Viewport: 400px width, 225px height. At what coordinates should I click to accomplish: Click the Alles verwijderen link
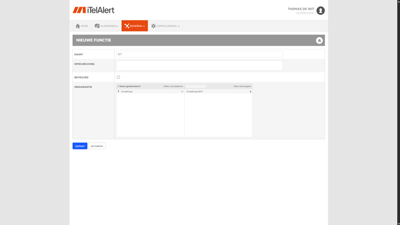pyautogui.click(x=173, y=86)
